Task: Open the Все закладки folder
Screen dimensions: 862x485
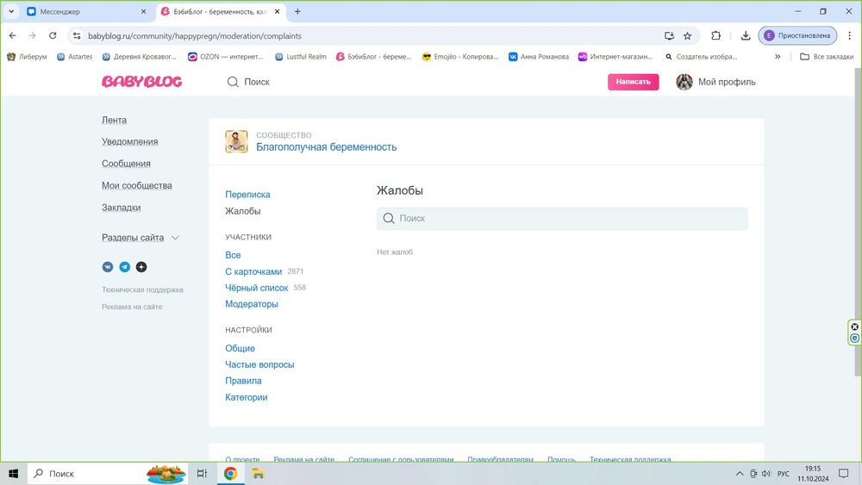Action: tap(827, 57)
